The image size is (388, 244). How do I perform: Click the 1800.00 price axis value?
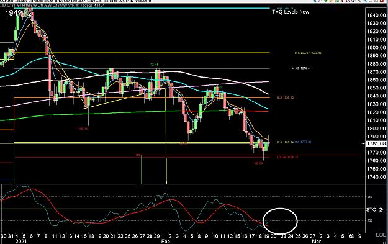(376, 129)
